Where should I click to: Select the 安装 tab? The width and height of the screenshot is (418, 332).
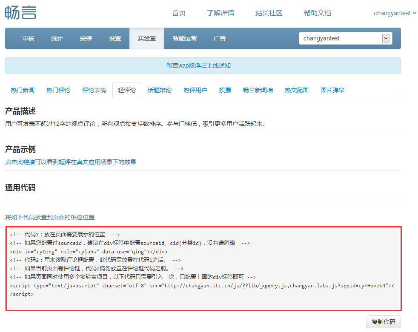(86, 38)
